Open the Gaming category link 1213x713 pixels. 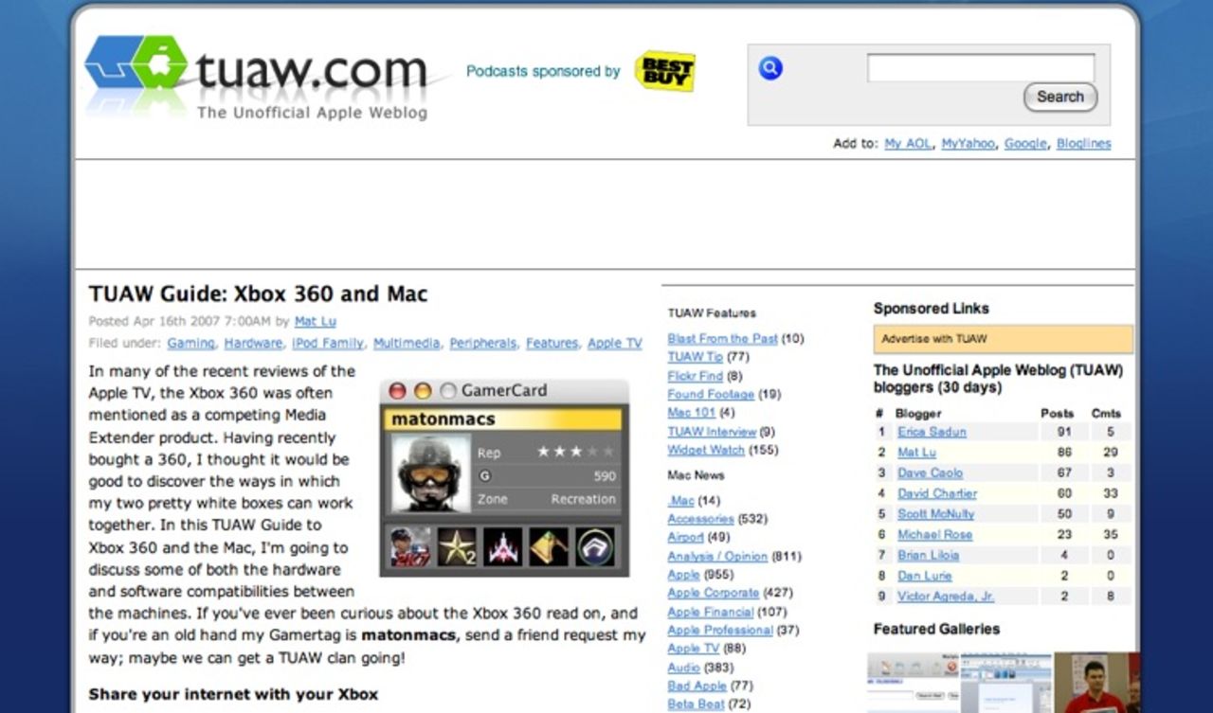click(x=190, y=344)
